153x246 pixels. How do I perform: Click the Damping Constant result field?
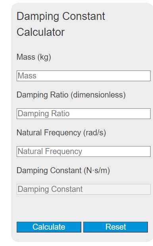(x=84, y=189)
